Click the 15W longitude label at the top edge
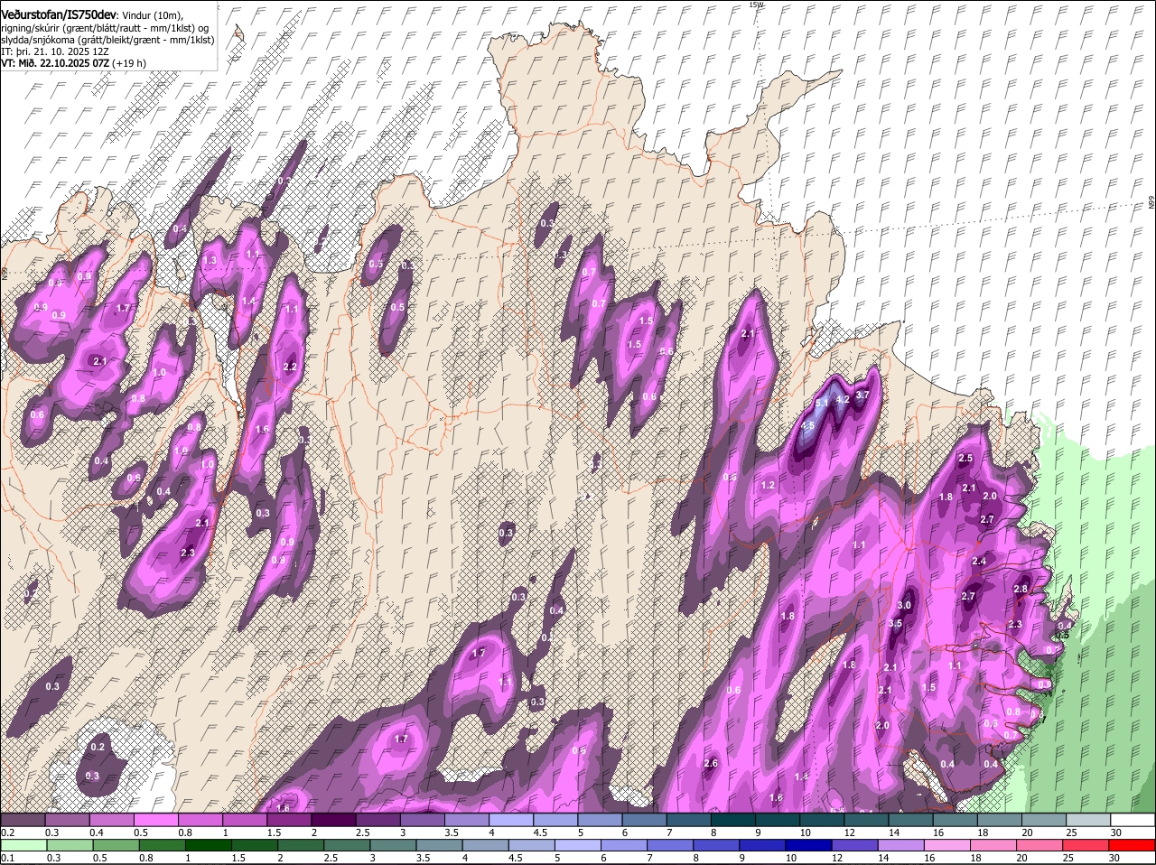 756,5
